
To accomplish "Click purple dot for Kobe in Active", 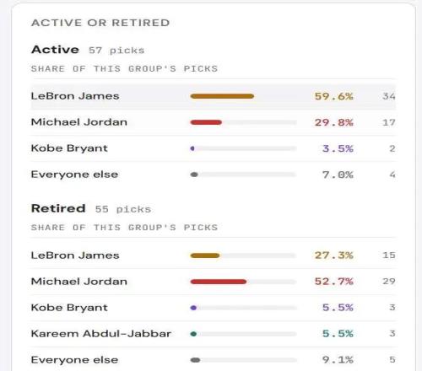I will click(x=192, y=148).
